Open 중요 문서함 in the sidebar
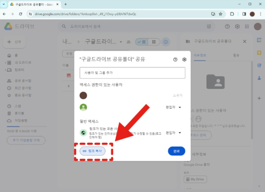 click(23, 95)
